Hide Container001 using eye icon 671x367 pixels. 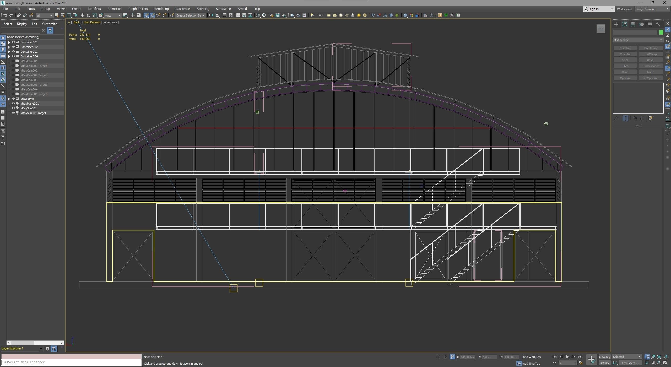(x=13, y=42)
